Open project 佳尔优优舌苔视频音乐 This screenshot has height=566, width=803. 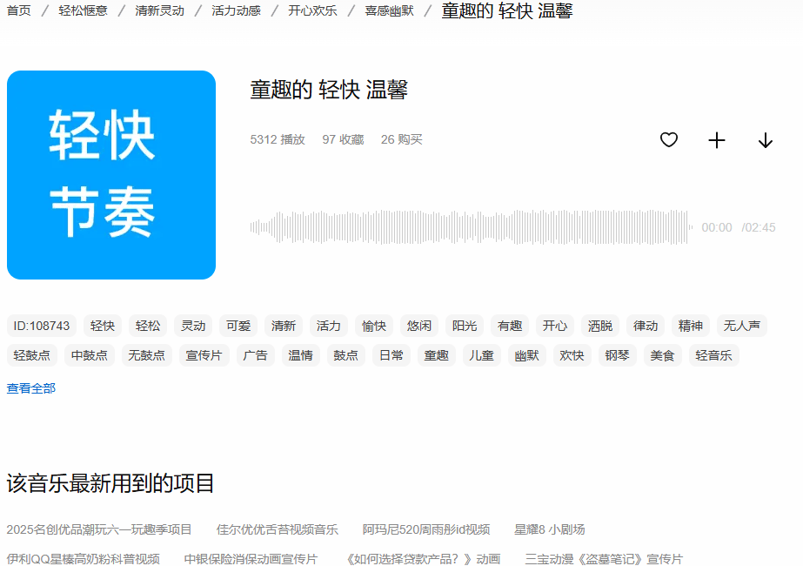(277, 529)
